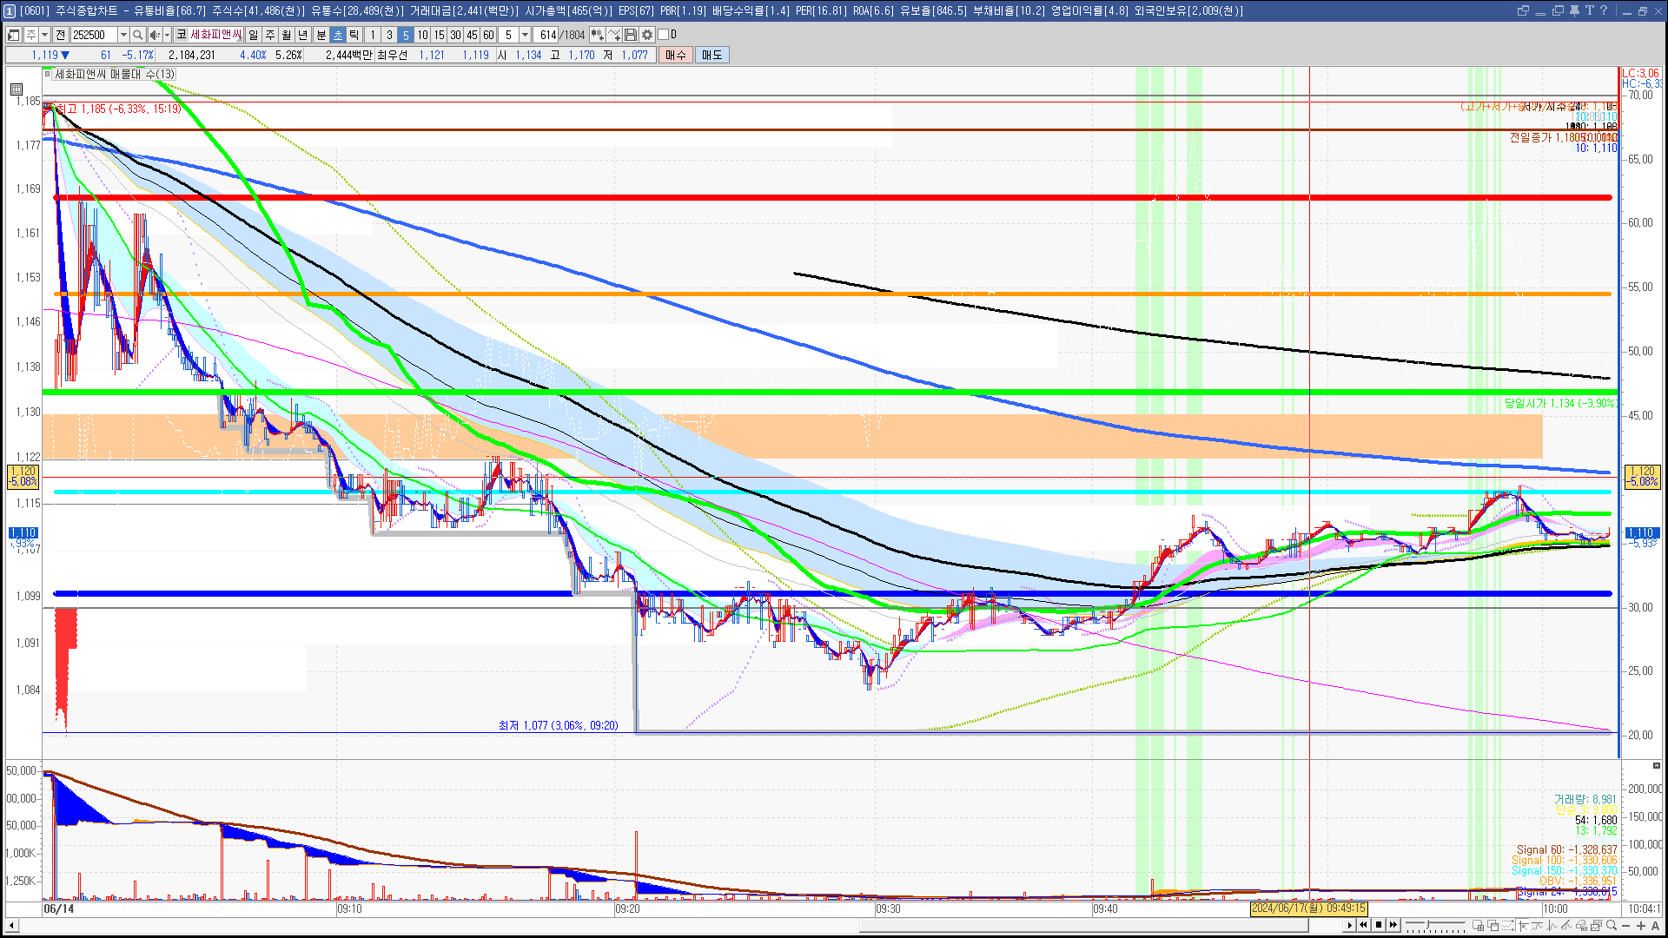Click the 매도 sell button
Screen dimensions: 1668x938
coord(712,55)
